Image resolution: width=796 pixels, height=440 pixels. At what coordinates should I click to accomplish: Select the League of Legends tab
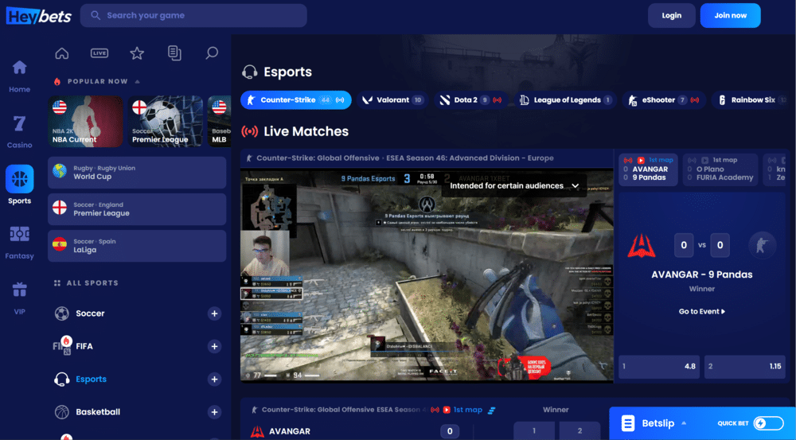[x=567, y=100]
